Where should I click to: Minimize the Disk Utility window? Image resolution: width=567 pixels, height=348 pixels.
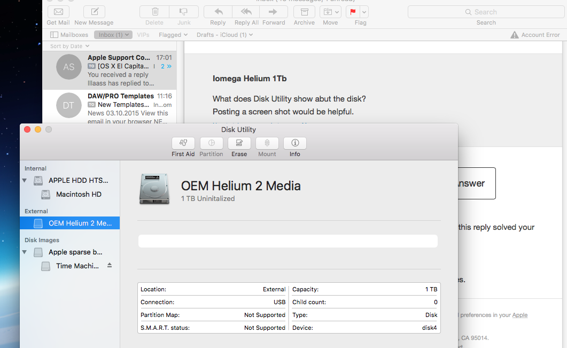pos(38,129)
